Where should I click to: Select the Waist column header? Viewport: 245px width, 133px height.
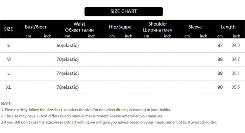pyautogui.click(x=79, y=24)
